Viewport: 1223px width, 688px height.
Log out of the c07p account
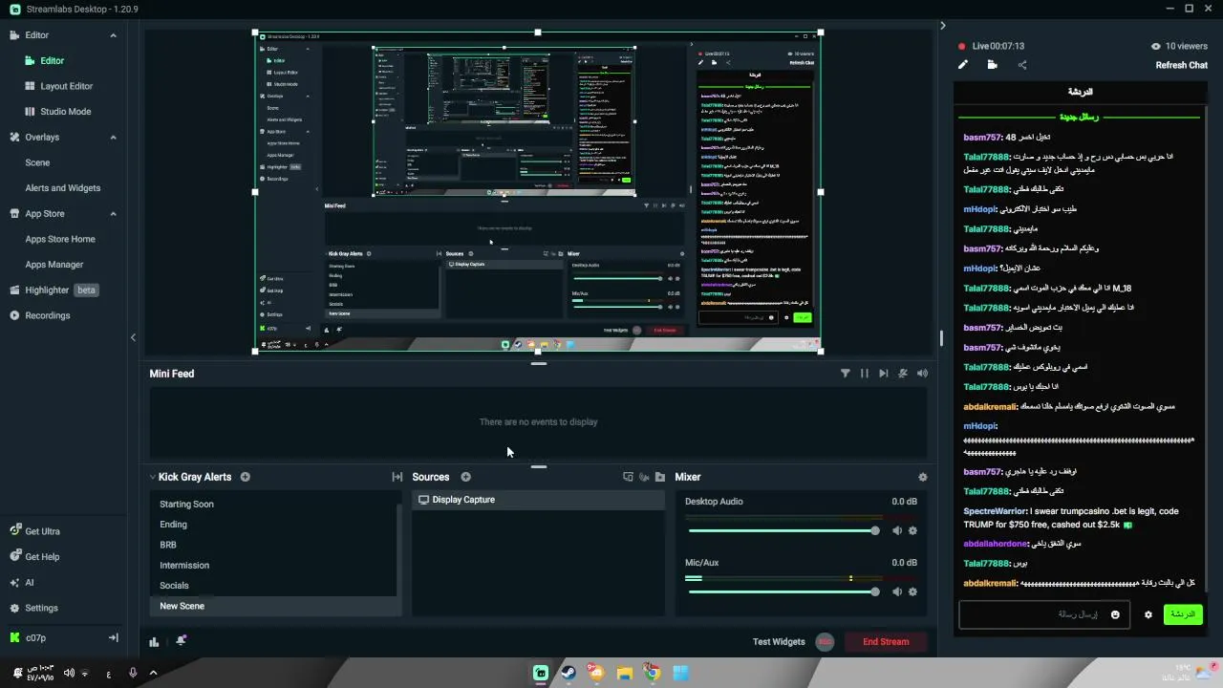(113, 637)
